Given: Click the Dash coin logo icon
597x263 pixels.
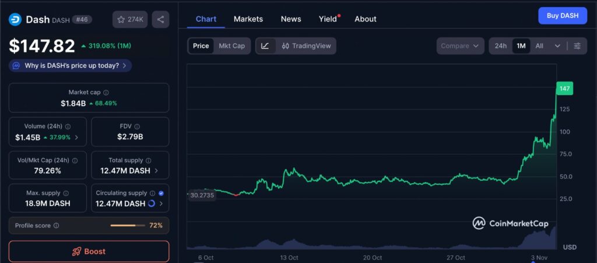Looking at the screenshot, I should (15, 19).
